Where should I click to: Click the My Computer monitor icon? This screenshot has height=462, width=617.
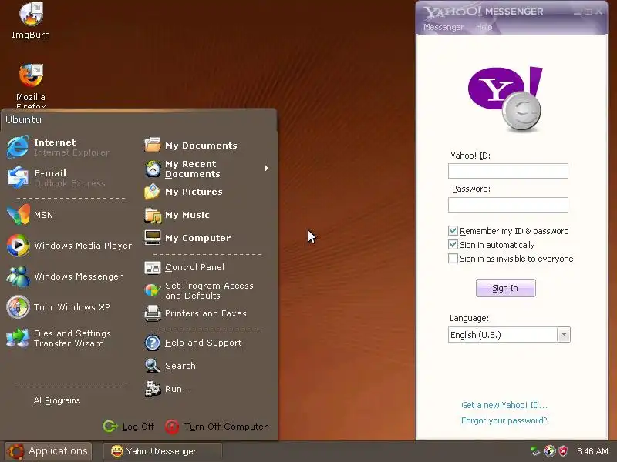pos(152,238)
